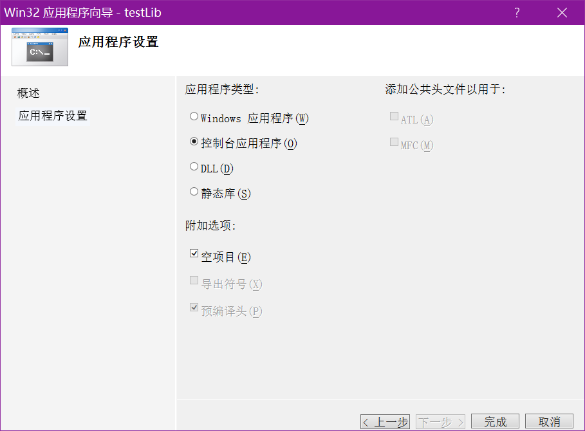This screenshot has width=585, height=431.
Task: Click the help question mark button
Action: [x=517, y=13]
